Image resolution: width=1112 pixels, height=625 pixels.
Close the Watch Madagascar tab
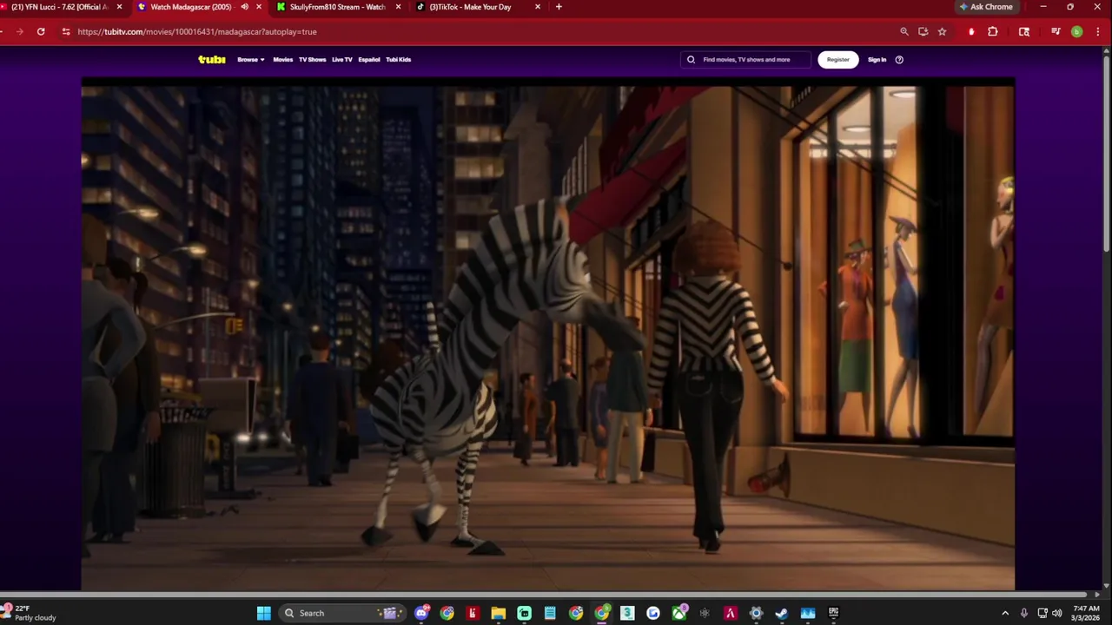[x=259, y=7]
